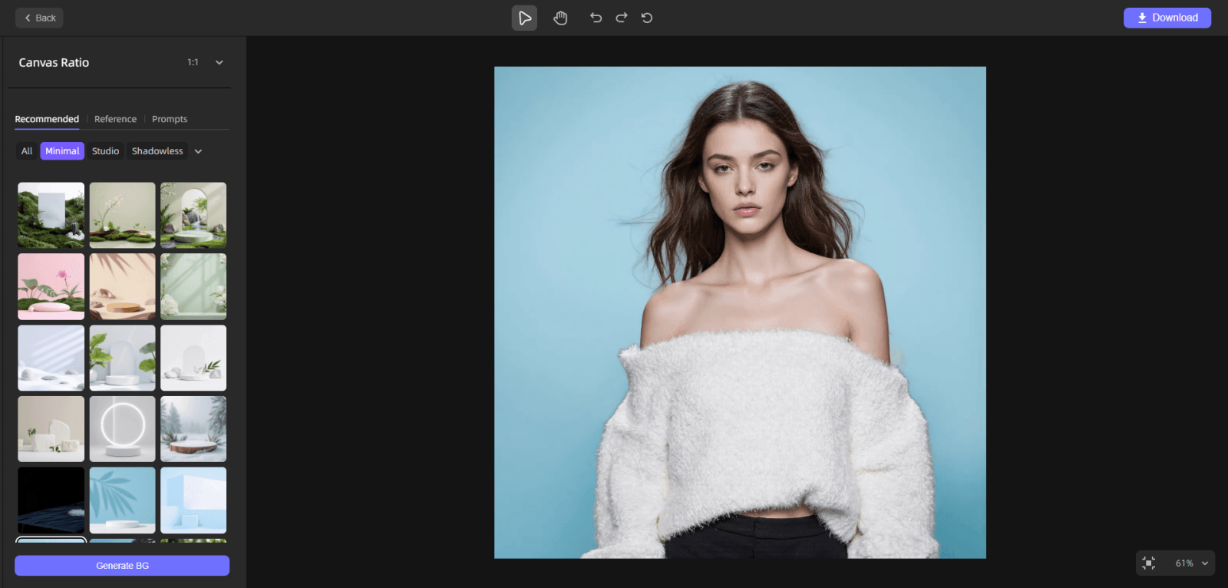Viewport: 1228px width, 588px height.
Task: Click the reset canvas icon
Action: pos(647,18)
